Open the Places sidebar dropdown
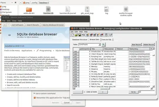Viewport: 159px width, 107px height. (12, 3)
